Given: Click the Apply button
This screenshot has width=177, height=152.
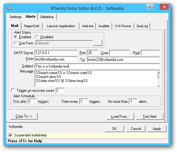Looking at the screenshot, I should click(x=157, y=129).
